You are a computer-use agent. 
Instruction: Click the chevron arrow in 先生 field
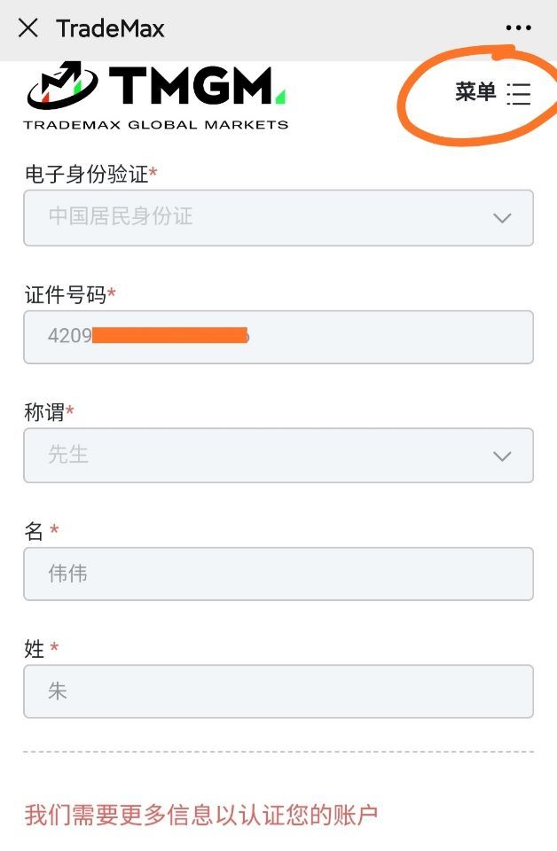(x=502, y=456)
